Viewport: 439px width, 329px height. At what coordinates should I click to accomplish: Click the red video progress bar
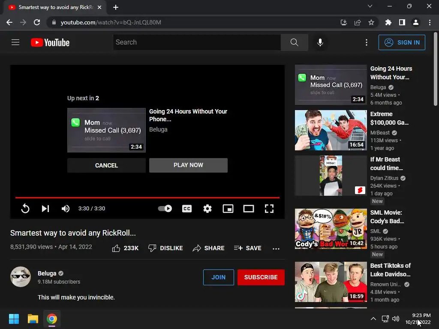pyautogui.click(x=147, y=197)
